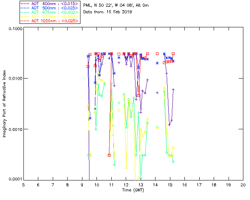The height and width of the screenshot is (200, 250).
Task: Click the x-axis tick label 16
Action: 185,185
